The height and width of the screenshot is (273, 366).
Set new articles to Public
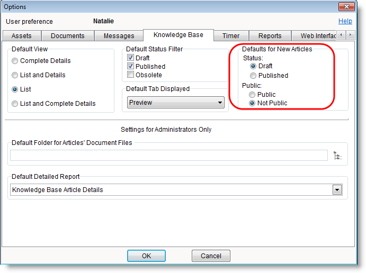coord(253,95)
